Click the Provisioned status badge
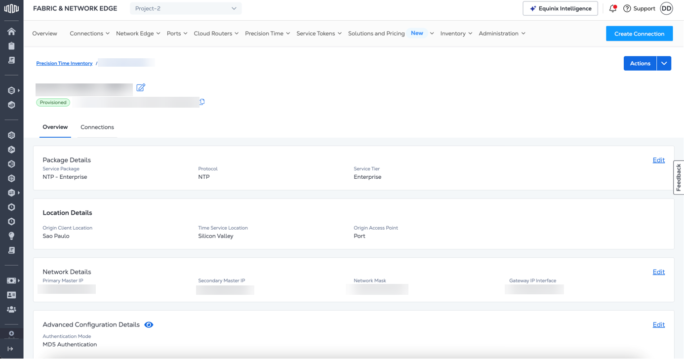 pyautogui.click(x=53, y=103)
